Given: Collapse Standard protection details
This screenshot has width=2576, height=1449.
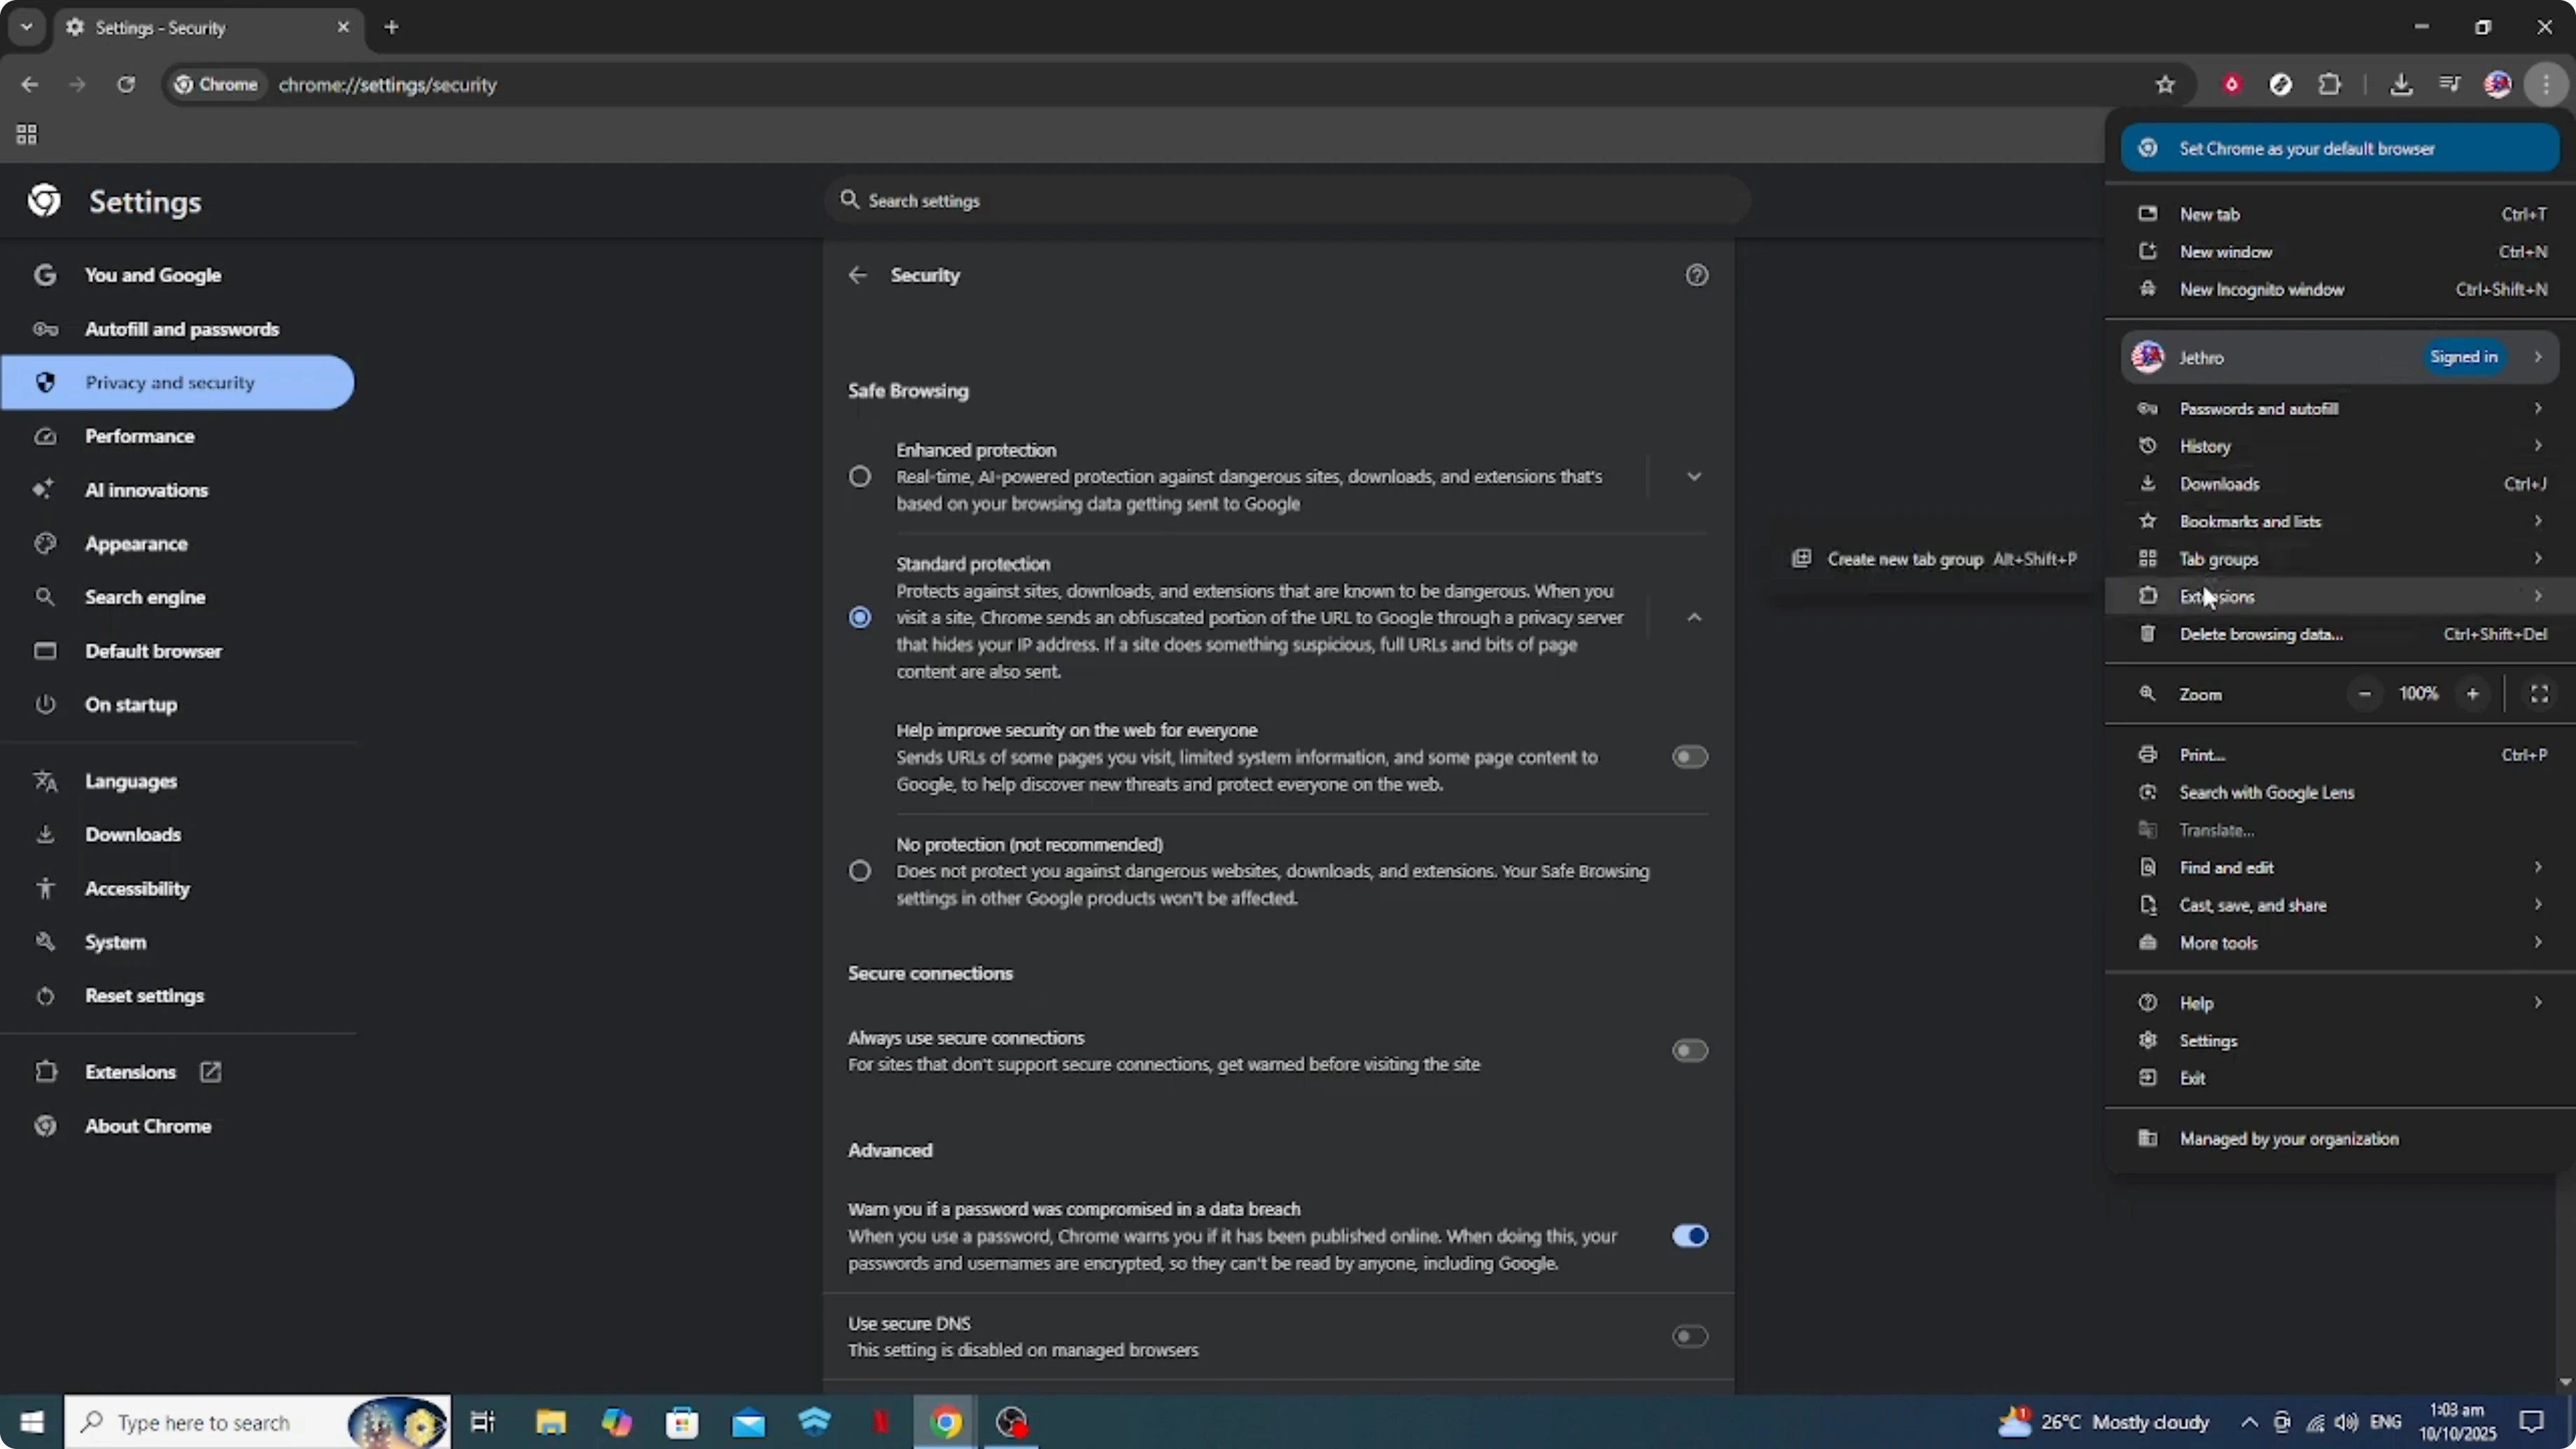Looking at the screenshot, I should (1693, 617).
